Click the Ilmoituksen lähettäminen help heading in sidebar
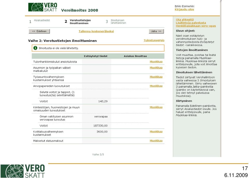Viewport: 249px width, 178px height. [x=194, y=72]
